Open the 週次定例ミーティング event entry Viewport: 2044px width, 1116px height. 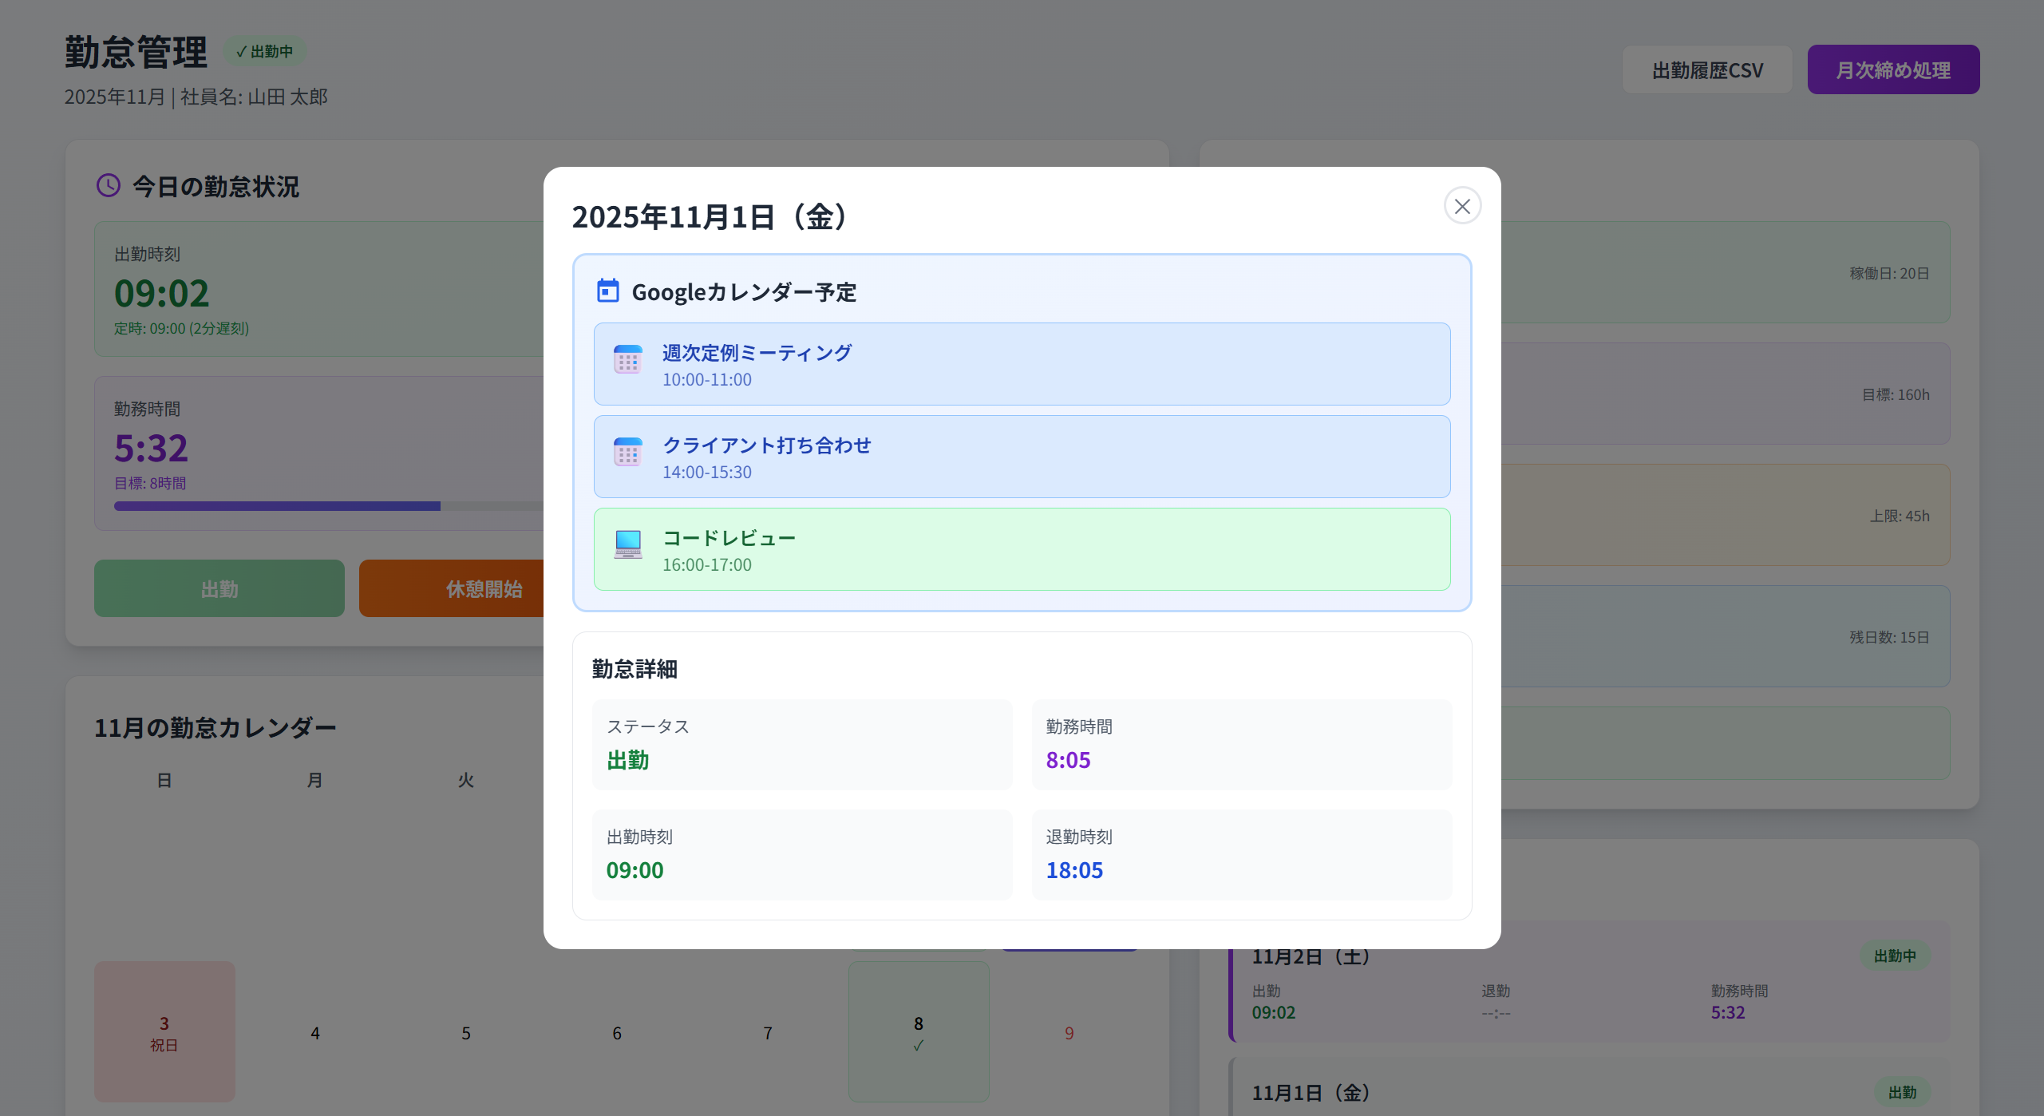[1022, 364]
